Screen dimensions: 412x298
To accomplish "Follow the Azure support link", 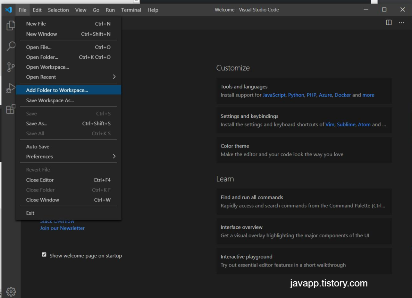I will click(x=325, y=95).
